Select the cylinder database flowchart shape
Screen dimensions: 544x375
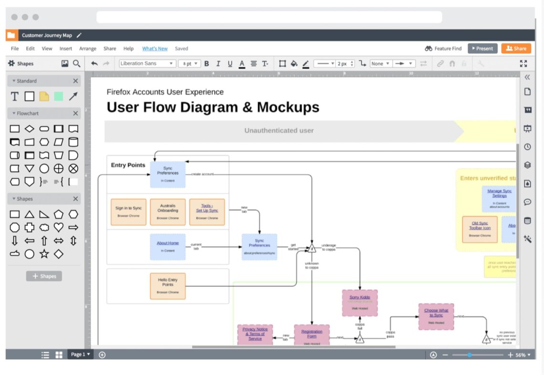click(73, 142)
